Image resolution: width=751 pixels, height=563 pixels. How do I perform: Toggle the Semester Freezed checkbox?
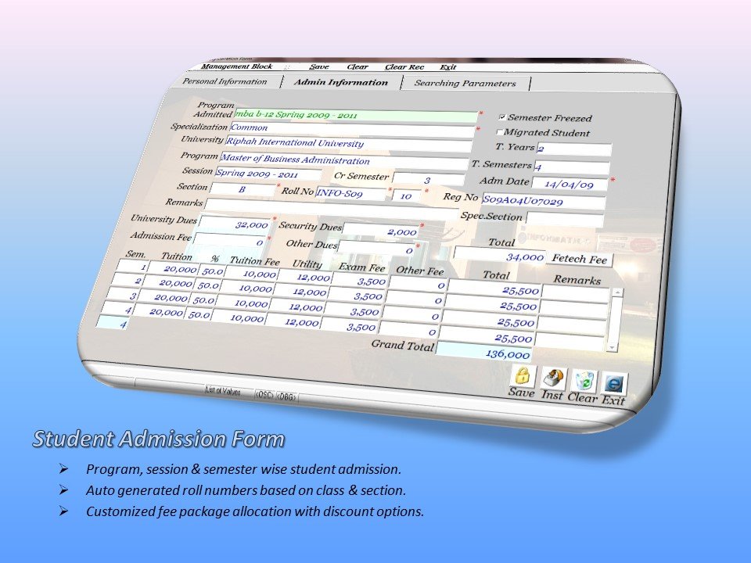coord(502,117)
